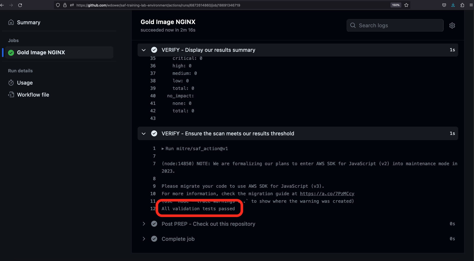
Task: Click the log settings gear icon
Action: [x=452, y=26]
